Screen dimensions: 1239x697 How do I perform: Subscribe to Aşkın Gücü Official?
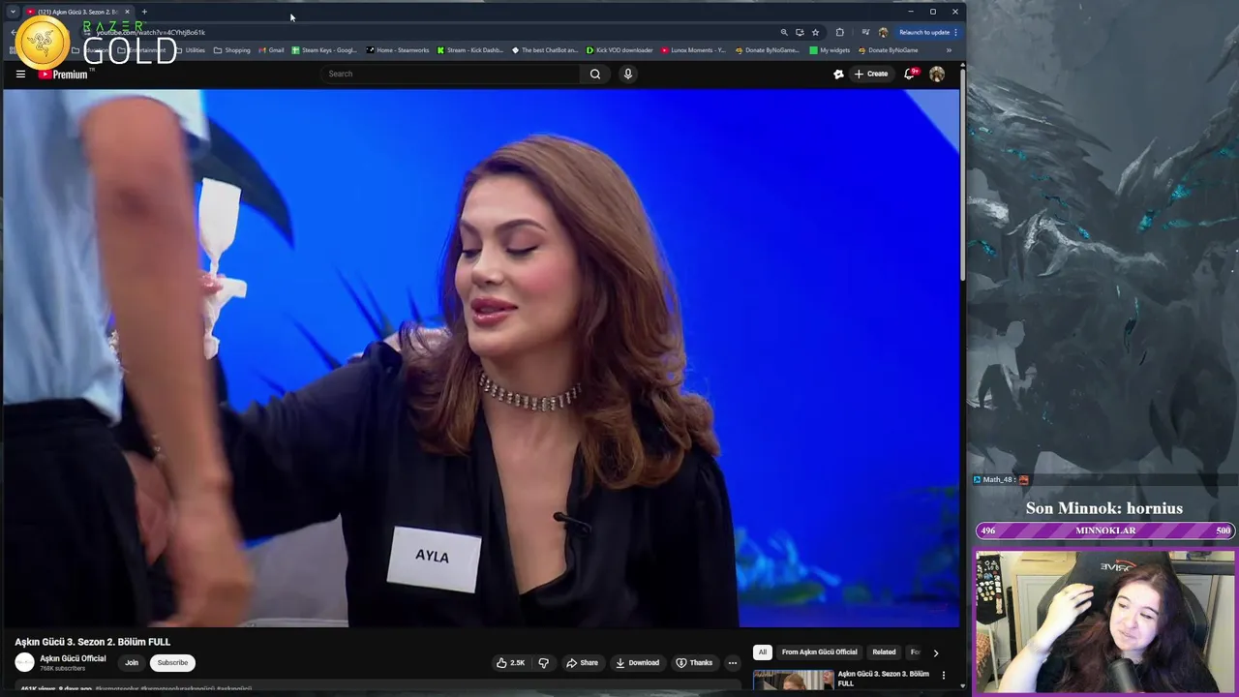point(172,663)
